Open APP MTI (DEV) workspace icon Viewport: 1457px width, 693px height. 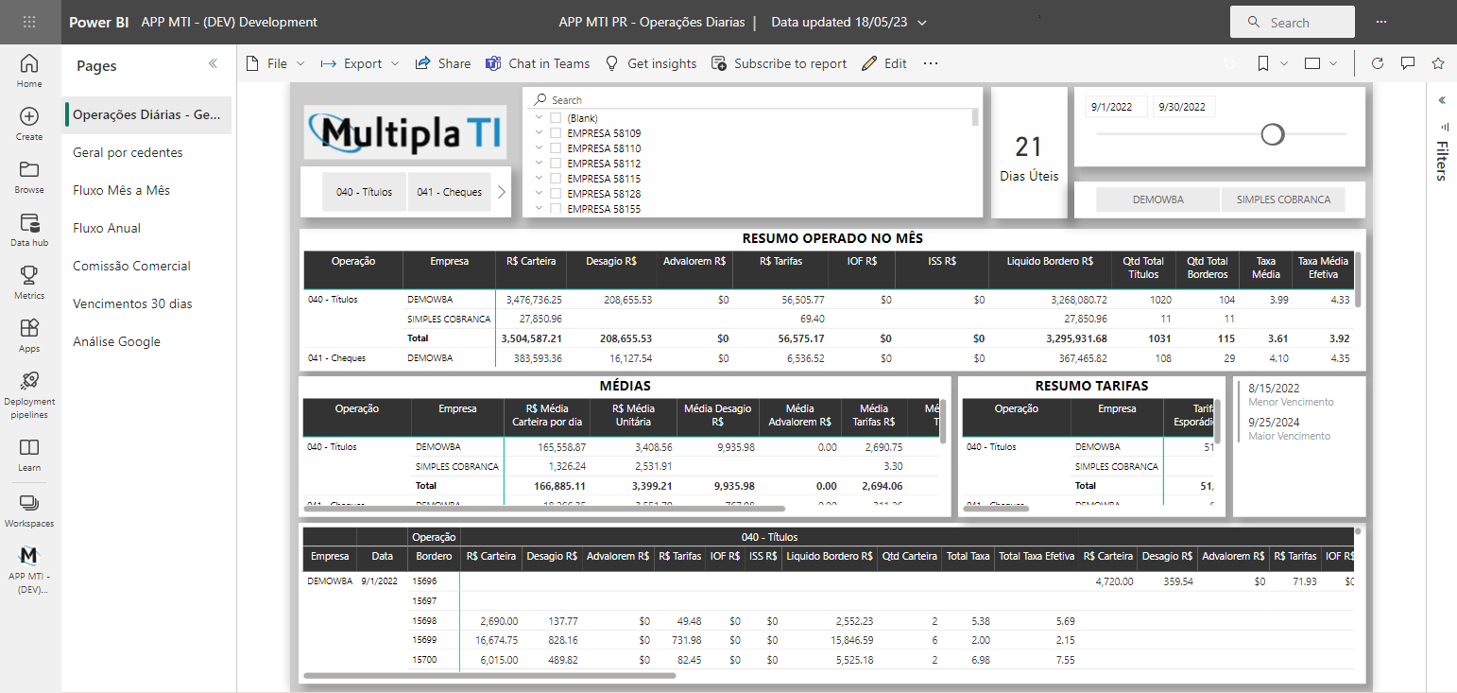tap(29, 570)
